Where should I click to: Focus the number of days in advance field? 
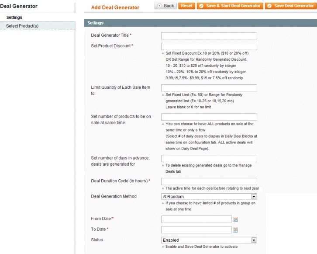(209, 158)
